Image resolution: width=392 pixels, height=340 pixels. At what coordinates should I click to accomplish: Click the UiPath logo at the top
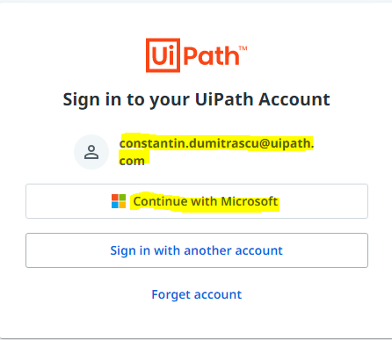pos(197,55)
